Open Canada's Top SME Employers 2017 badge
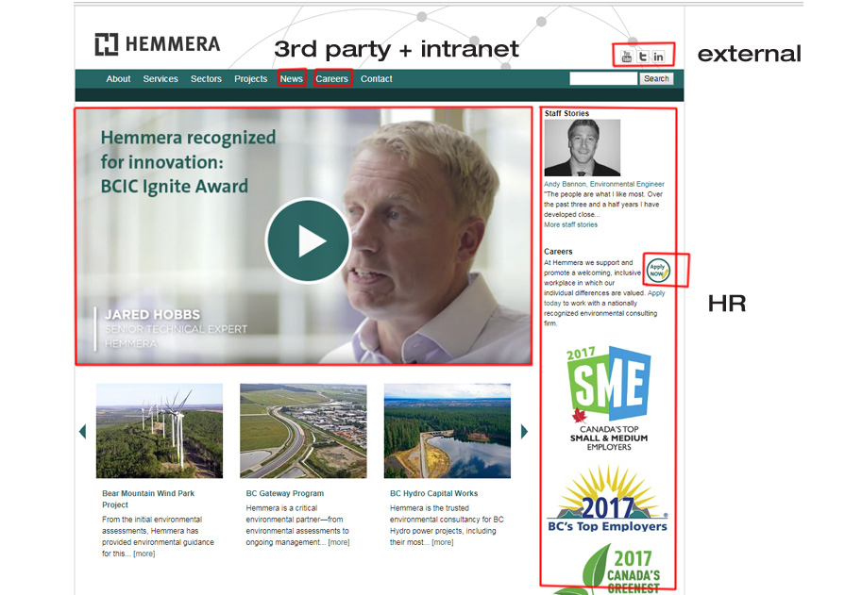The width and height of the screenshot is (862, 595). (x=609, y=399)
